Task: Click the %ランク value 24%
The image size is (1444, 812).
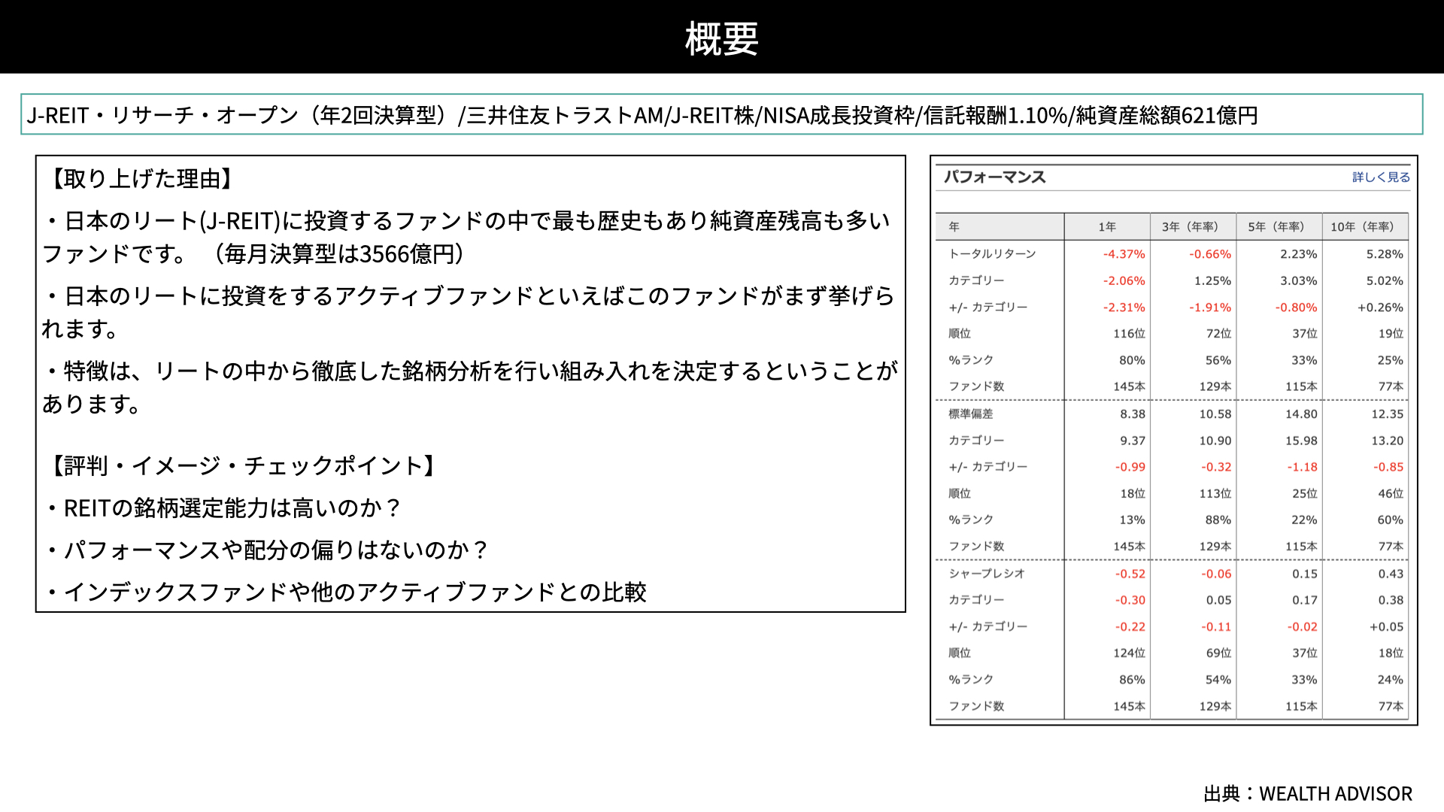Action: click(x=1390, y=680)
